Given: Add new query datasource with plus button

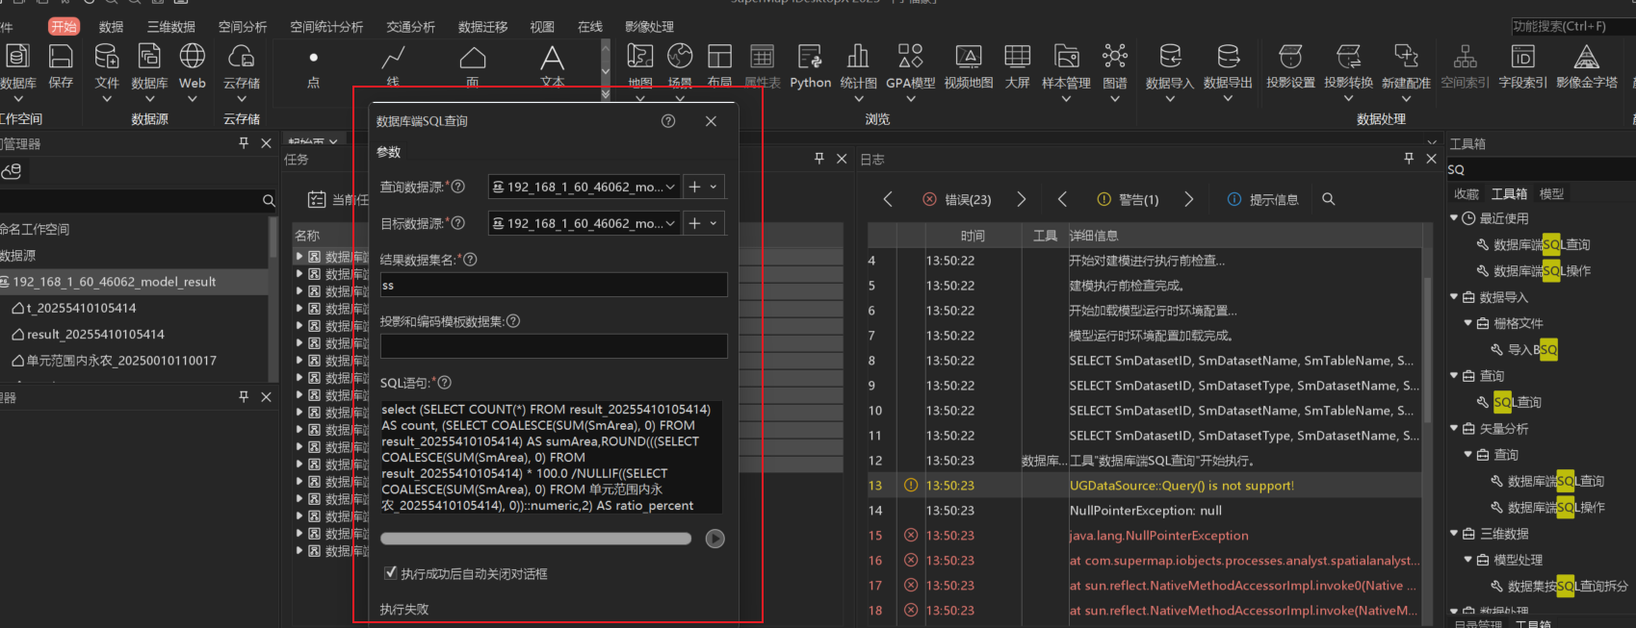Looking at the screenshot, I should tap(694, 187).
